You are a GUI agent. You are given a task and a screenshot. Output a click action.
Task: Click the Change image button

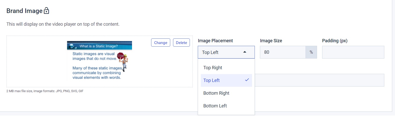[161, 43]
